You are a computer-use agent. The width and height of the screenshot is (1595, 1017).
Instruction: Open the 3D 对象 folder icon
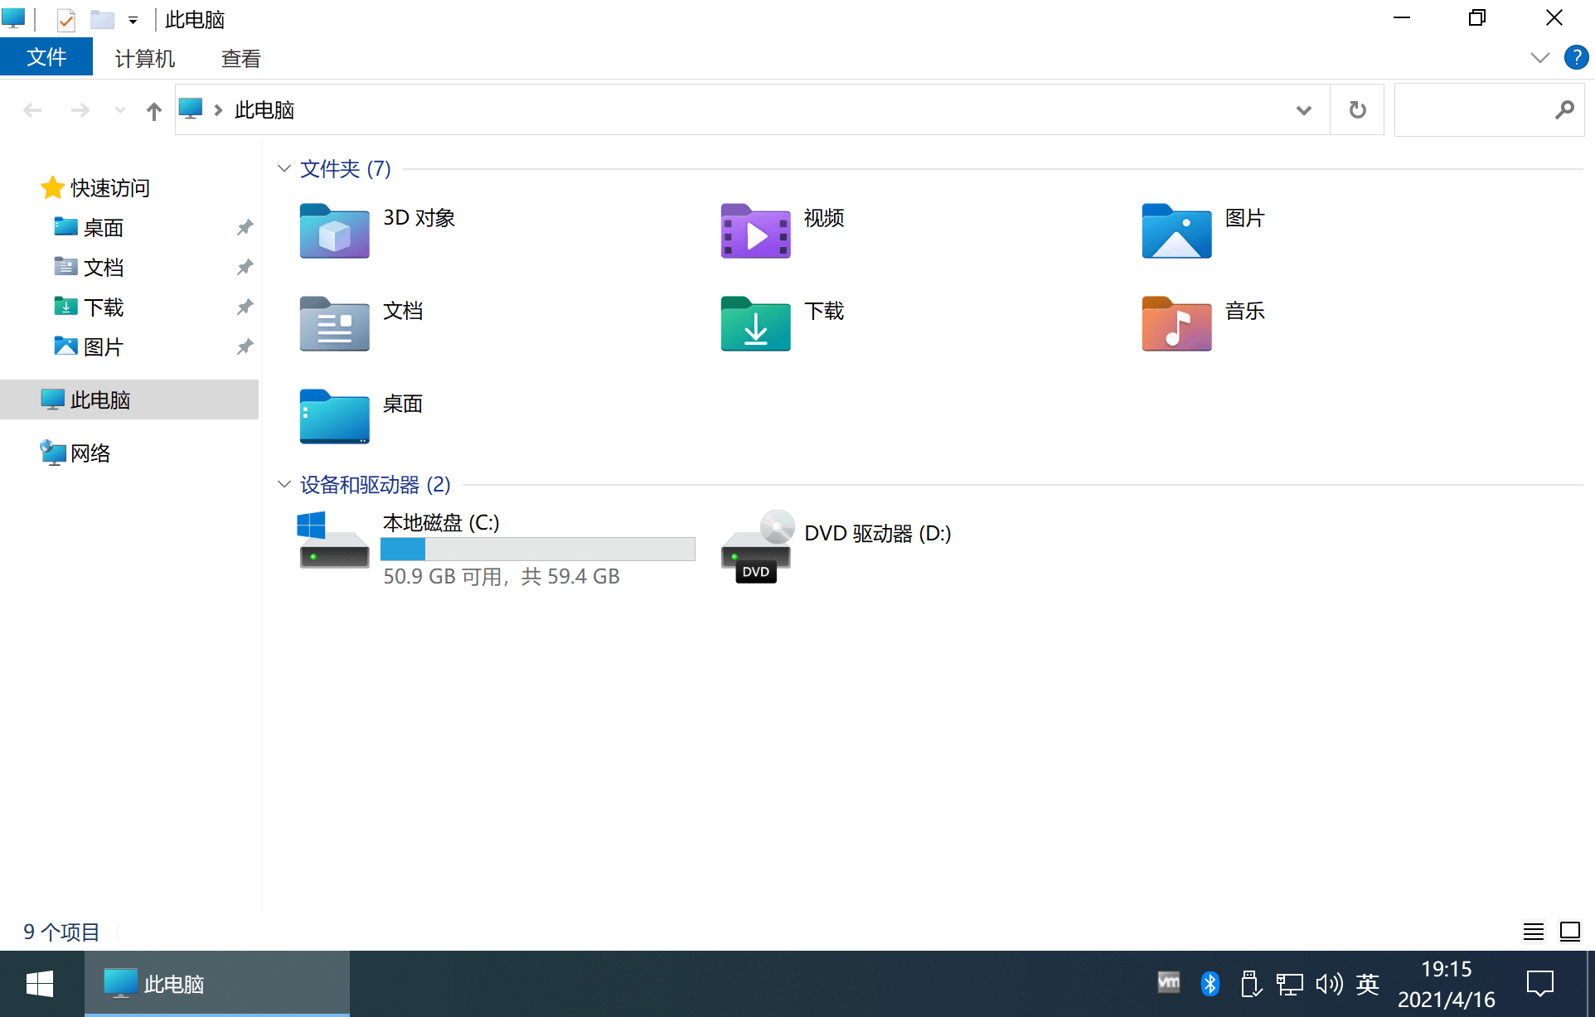(334, 231)
